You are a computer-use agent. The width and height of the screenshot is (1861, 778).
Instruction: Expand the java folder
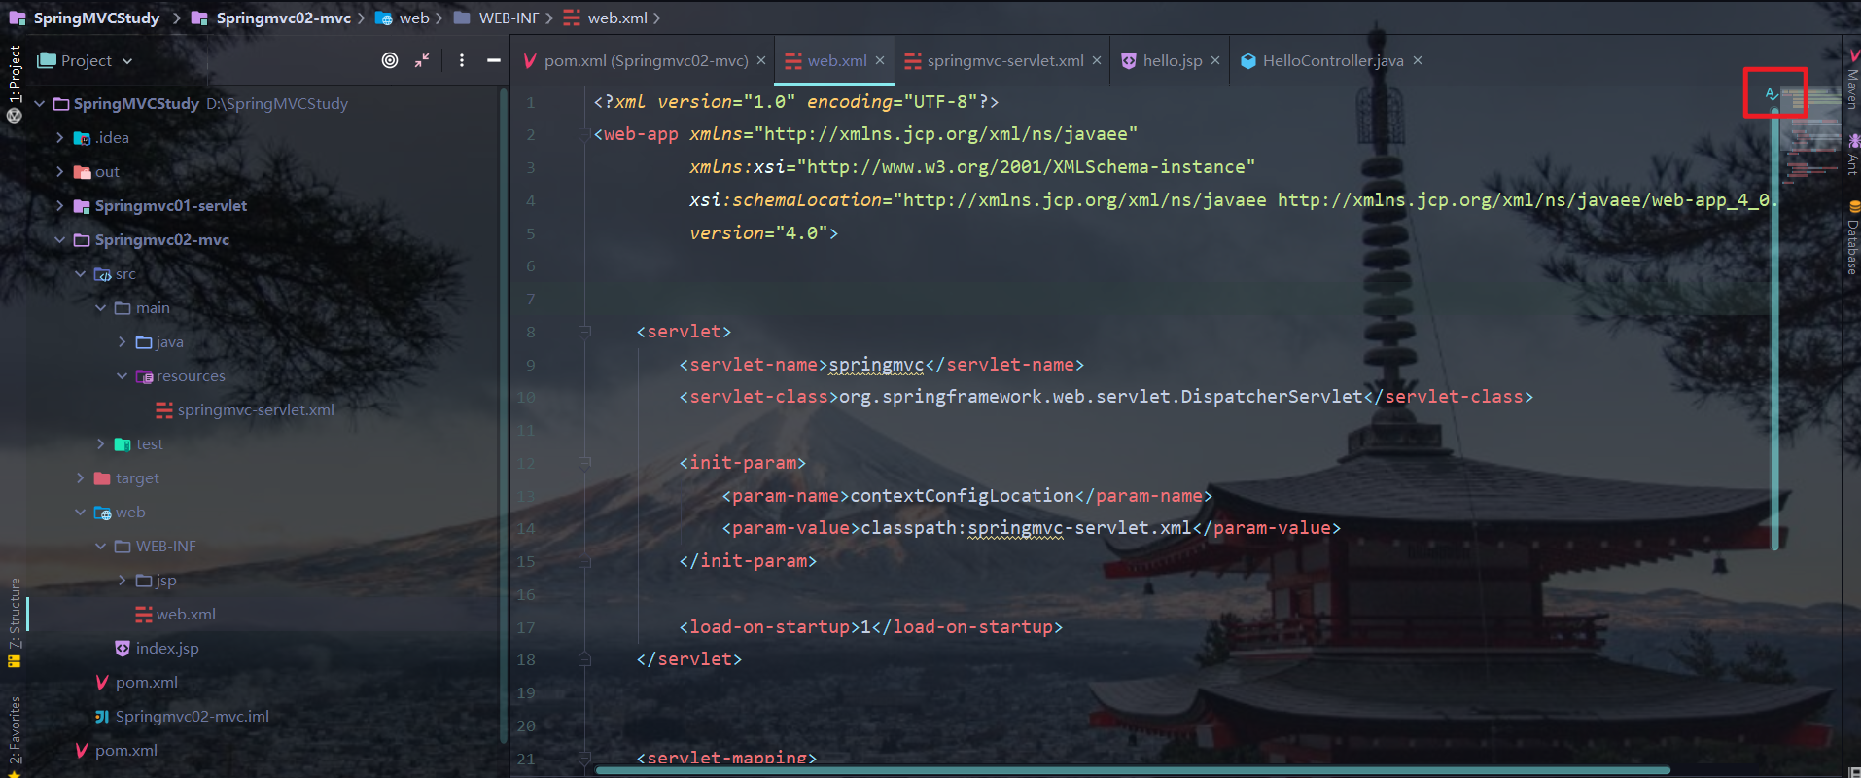pyautogui.click(x=122, y=341)
